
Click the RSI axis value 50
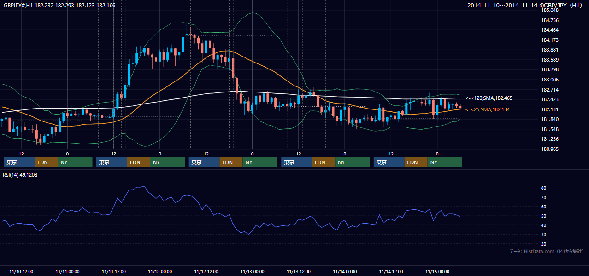(x=544, y=216)
